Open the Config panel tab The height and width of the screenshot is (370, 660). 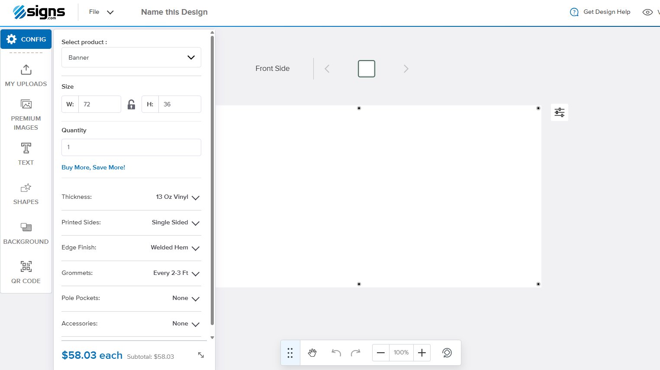click(26, 39)
